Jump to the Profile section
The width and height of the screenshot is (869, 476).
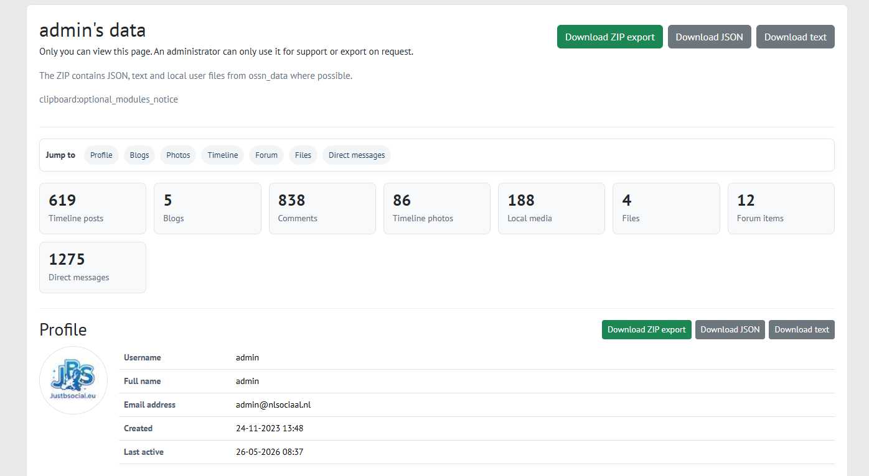click(101, 155)
